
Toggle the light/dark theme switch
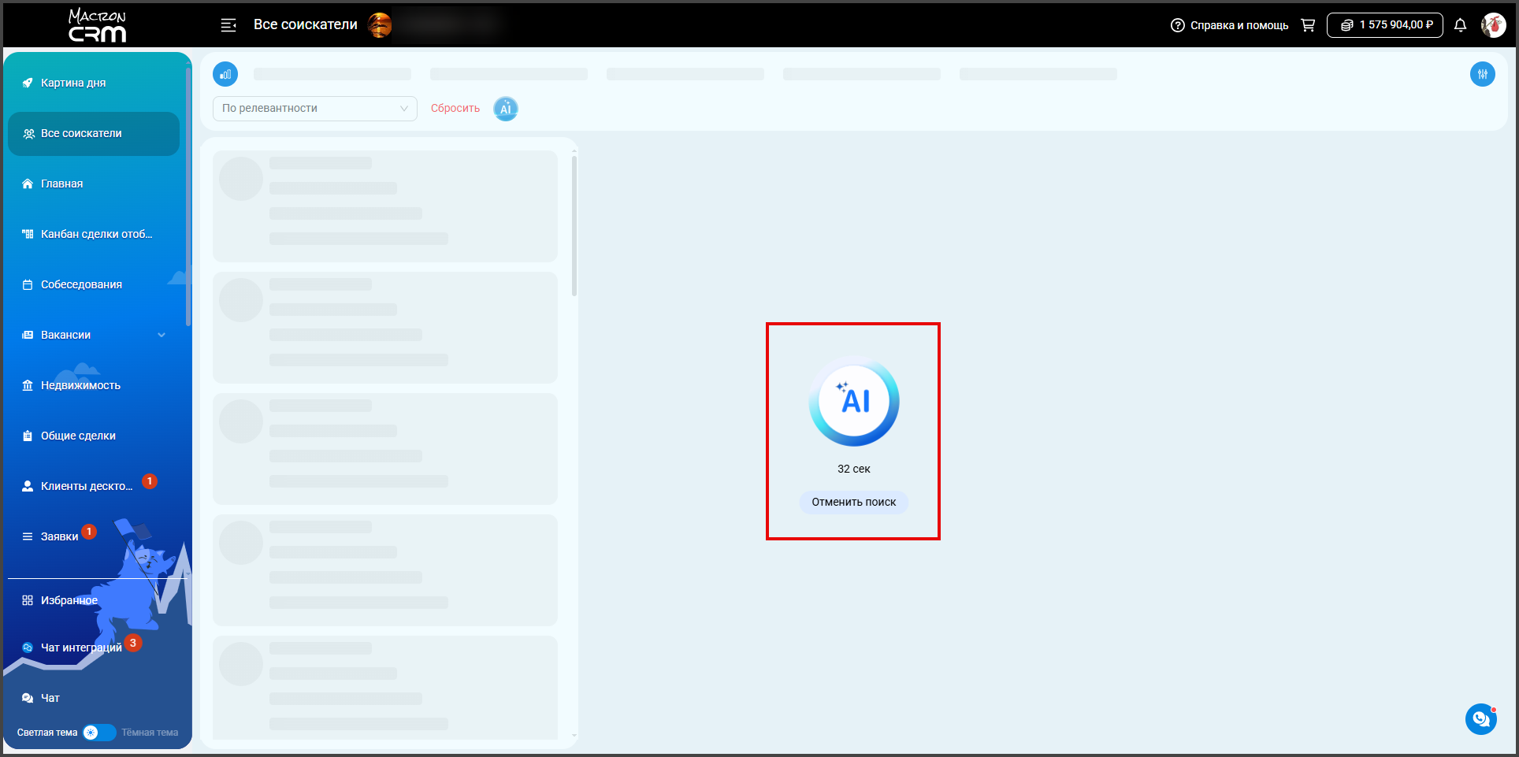[x=99, y=733]
